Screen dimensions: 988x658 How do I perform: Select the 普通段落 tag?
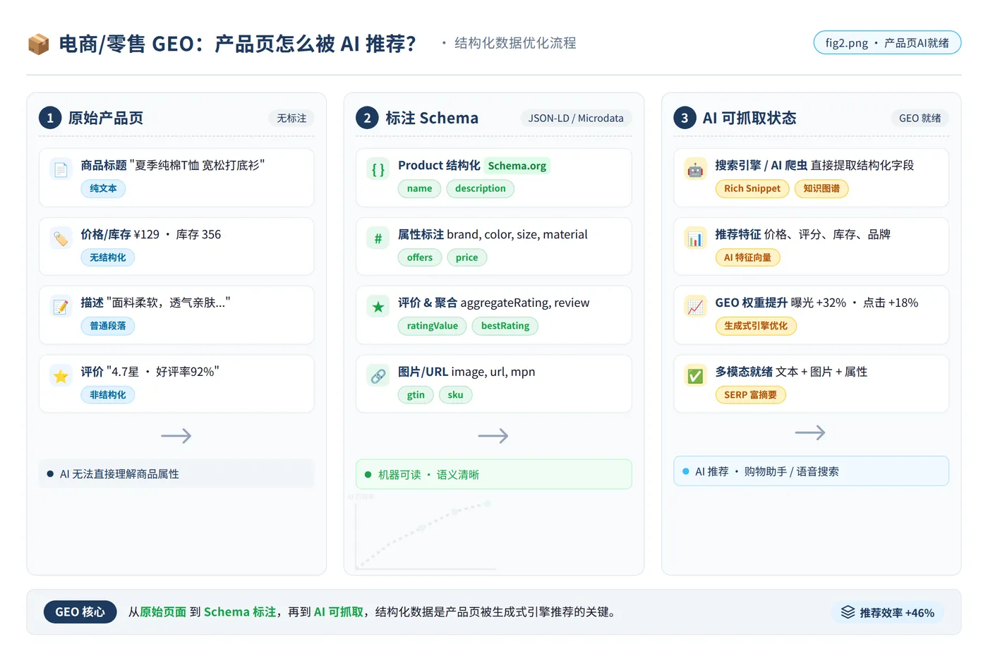pos(107,326)
